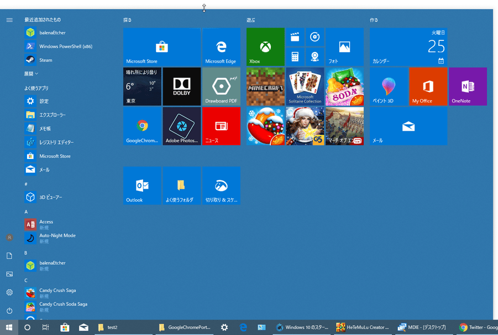Screen dimensions: 498x335
Task: Open the My Office tile
Action: click(428, 86)
